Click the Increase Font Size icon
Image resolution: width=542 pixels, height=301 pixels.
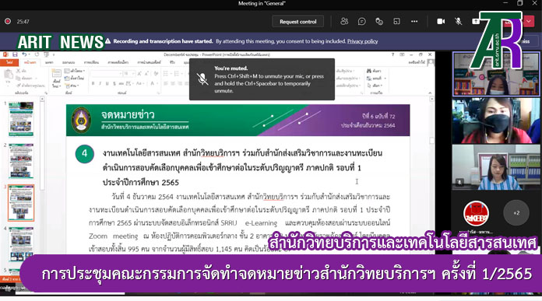click(139, 74)
